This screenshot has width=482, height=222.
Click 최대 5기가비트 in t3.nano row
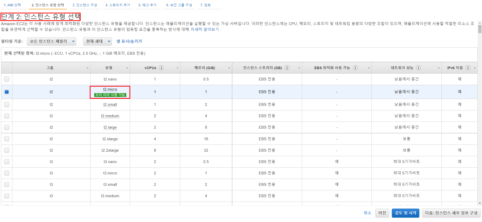click(x=406, y=162)
